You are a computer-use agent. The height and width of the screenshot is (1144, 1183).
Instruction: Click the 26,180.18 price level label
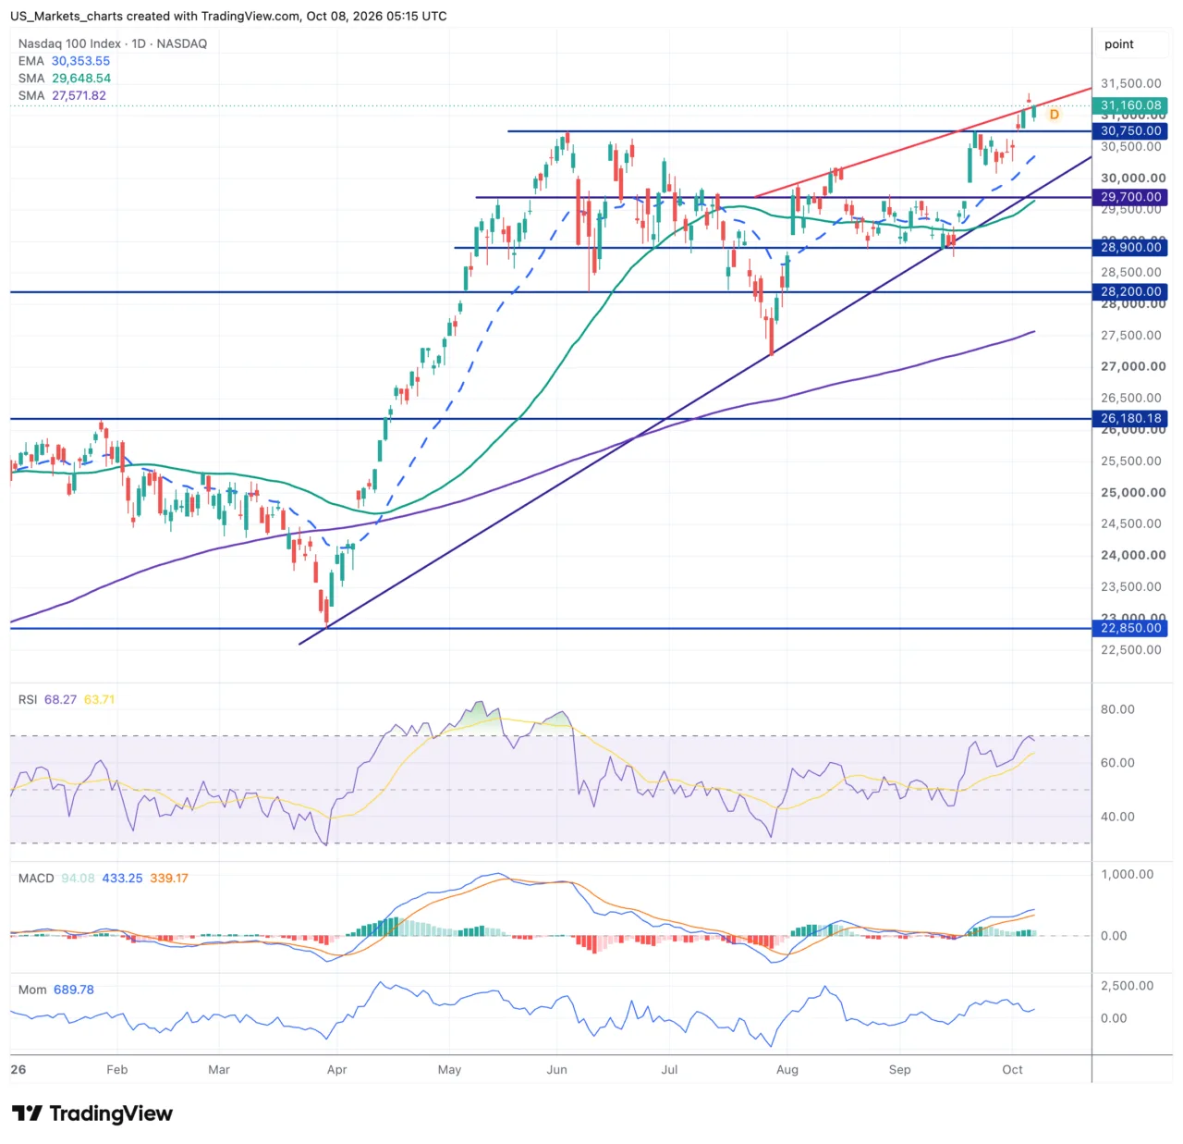pos(1130,418)
